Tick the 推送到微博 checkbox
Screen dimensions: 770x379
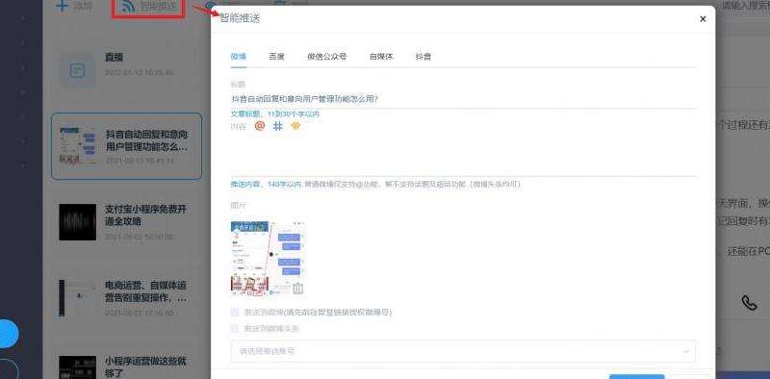click(235, 313)
